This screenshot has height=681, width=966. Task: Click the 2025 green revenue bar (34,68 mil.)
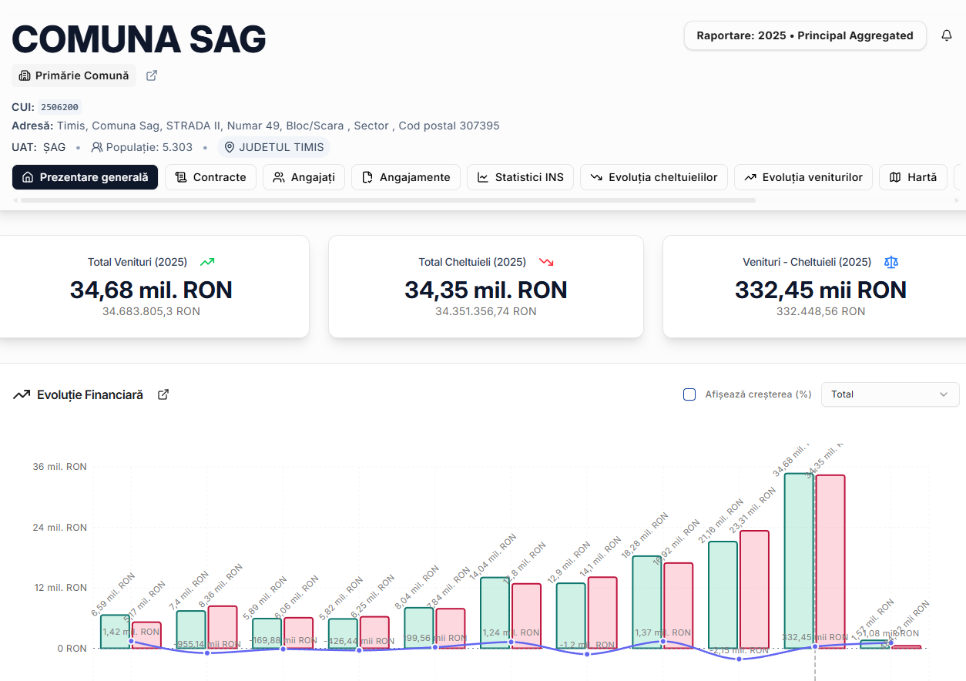pos(799,561)
